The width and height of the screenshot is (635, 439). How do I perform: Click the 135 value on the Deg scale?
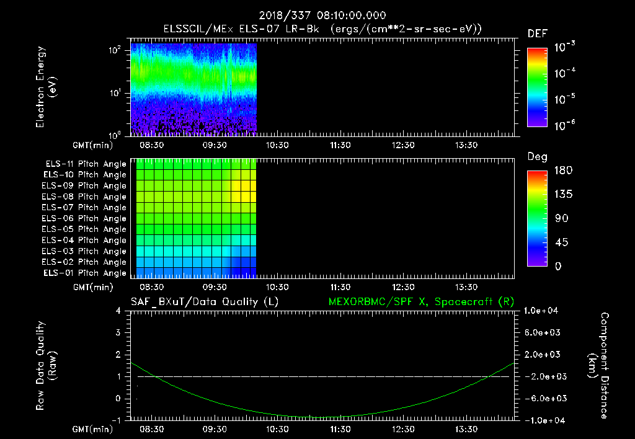coord(564,195)
